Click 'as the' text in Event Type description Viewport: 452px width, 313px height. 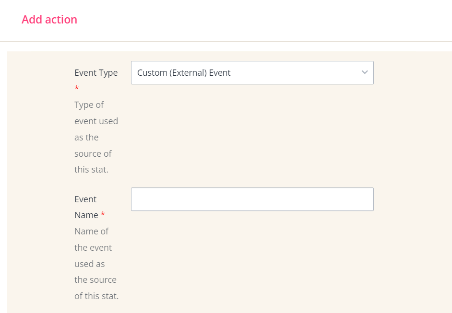[86, 138]
